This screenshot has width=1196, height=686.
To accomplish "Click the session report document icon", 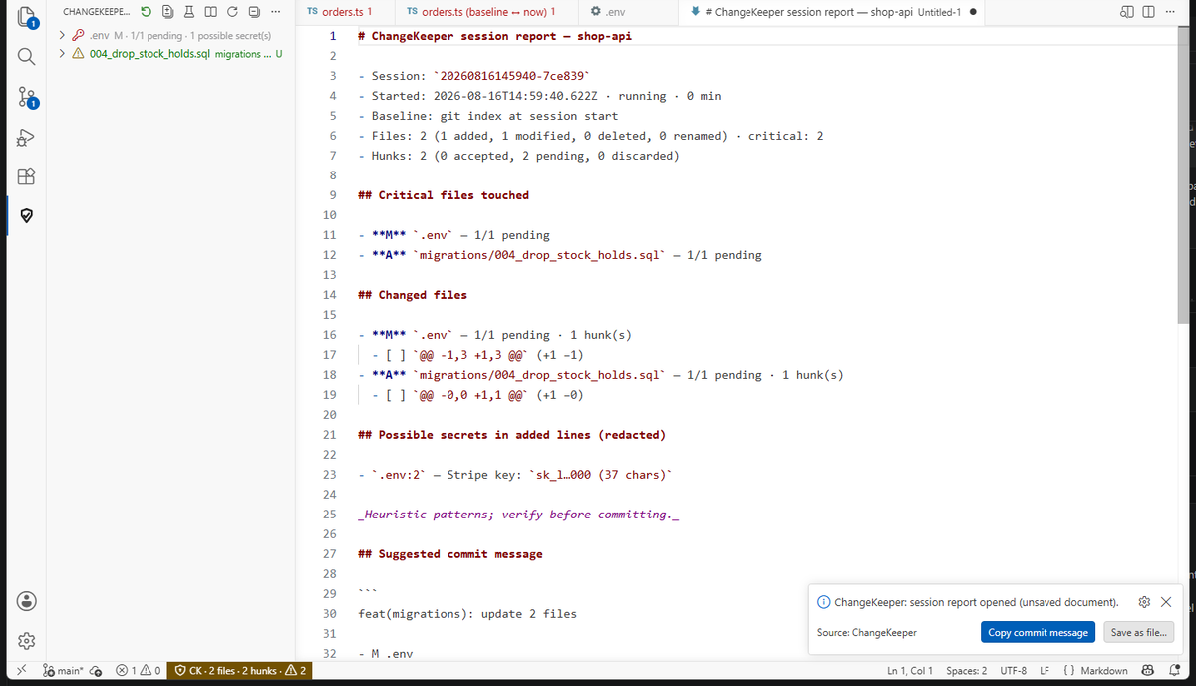I will coord(168,12).
